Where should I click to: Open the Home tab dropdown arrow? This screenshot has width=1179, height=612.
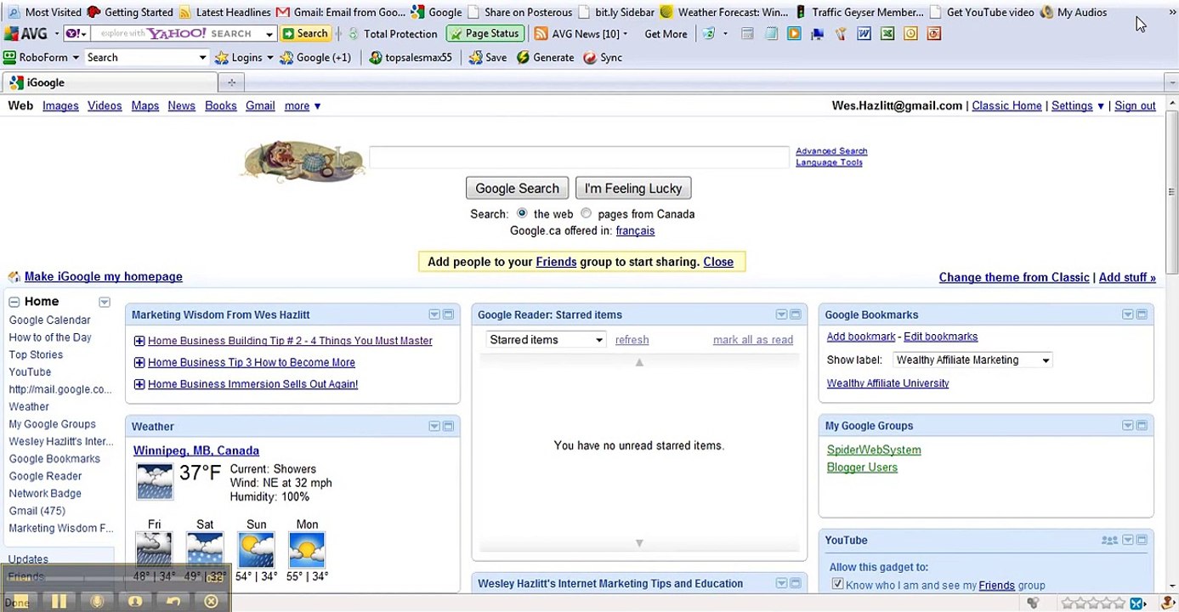pyautogui.click(x=105, y=302)
